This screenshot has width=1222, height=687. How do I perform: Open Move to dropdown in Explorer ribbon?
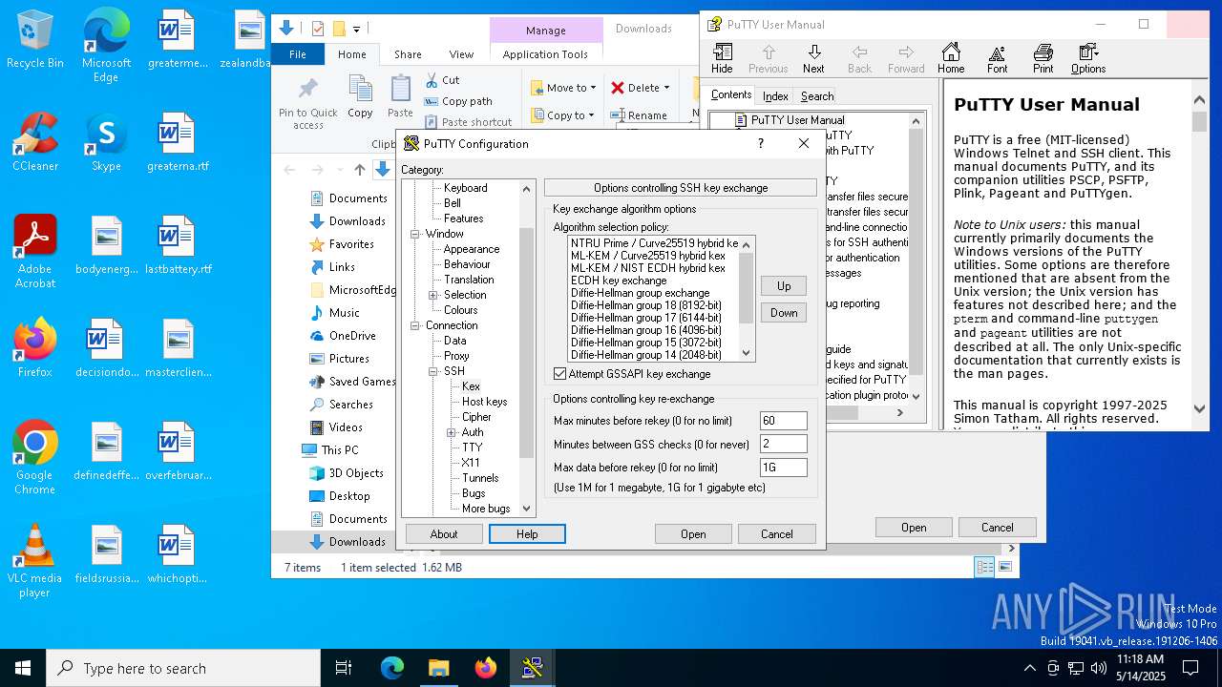coord(563,88)
